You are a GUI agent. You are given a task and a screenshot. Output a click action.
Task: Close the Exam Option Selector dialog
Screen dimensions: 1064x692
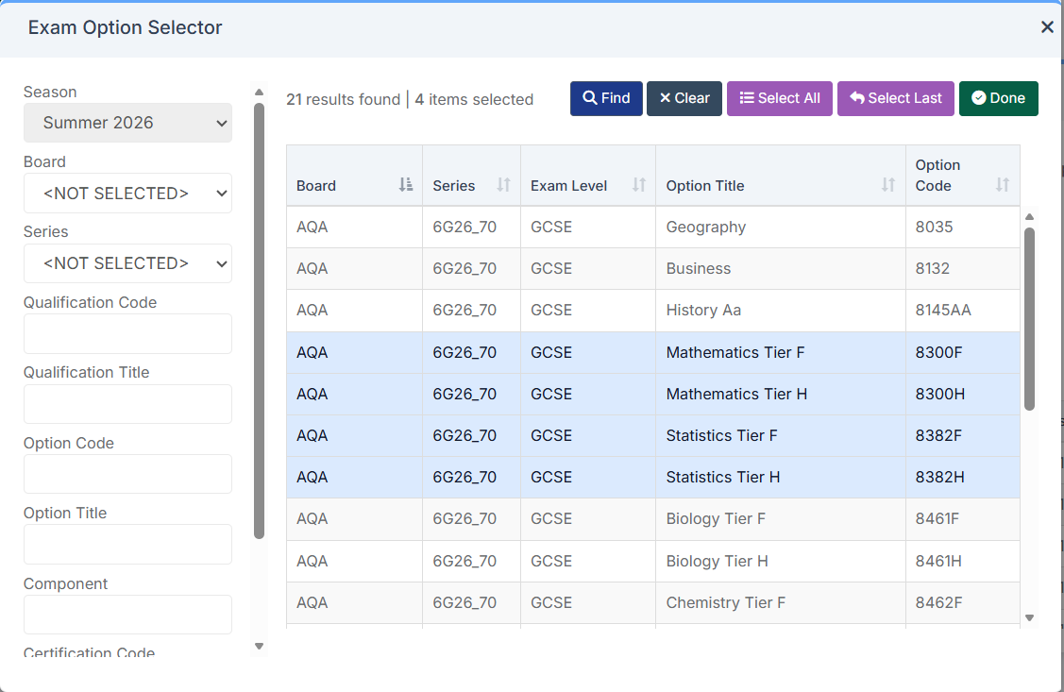[x=1047, y=27]
